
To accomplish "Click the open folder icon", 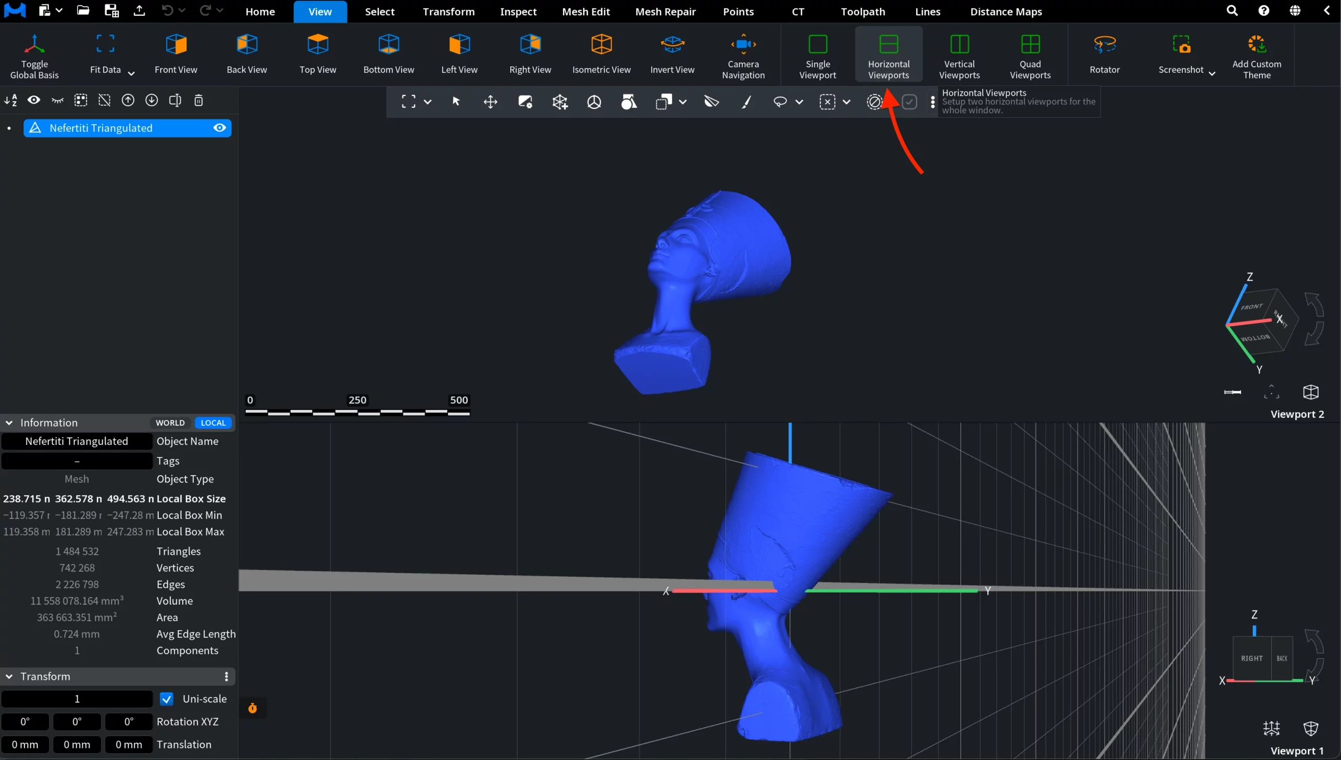I will tap(83, 10).
